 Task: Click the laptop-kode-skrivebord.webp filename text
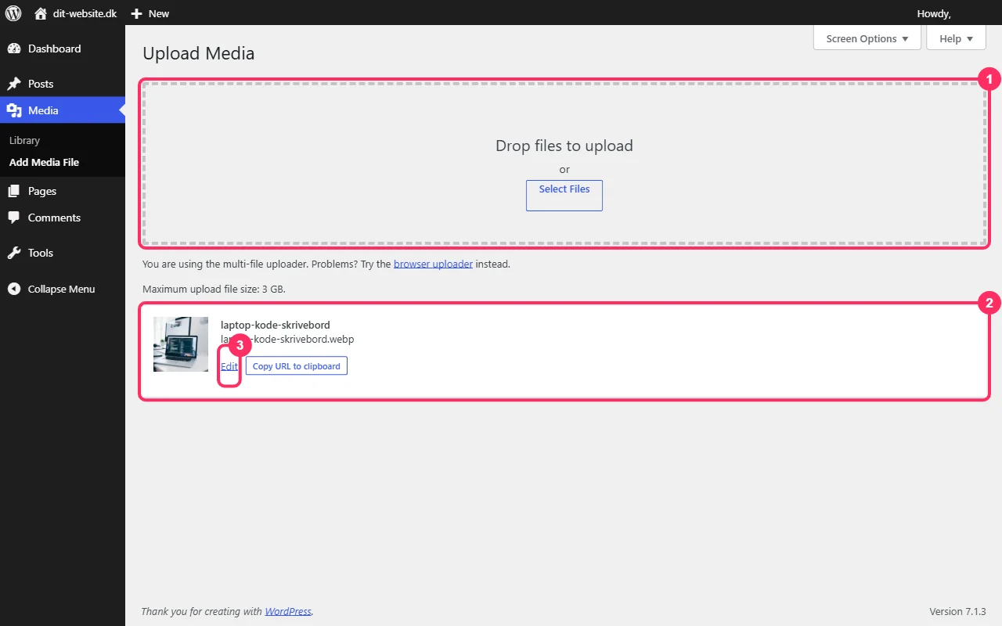[x=287, y=340]
